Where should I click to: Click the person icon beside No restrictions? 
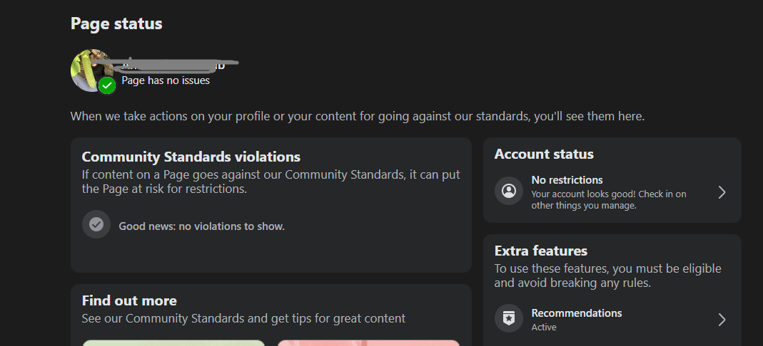click(x=509, y=191)
